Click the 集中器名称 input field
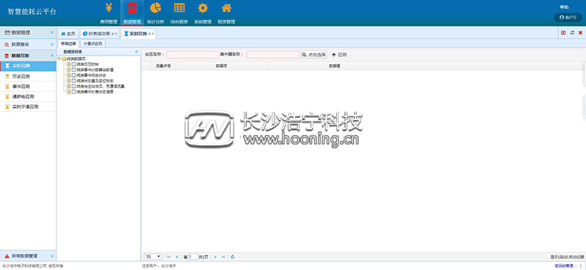Image resolution: width=586 pixels, height=270 pixels. (272, 55)
